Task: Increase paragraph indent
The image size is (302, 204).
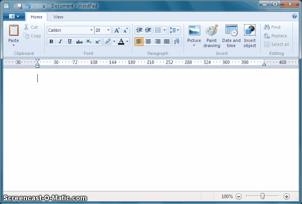Action: pyautogui.click(x=148, y=30)
